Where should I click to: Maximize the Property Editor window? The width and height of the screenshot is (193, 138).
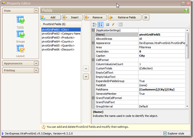click(x=183, y=3)
